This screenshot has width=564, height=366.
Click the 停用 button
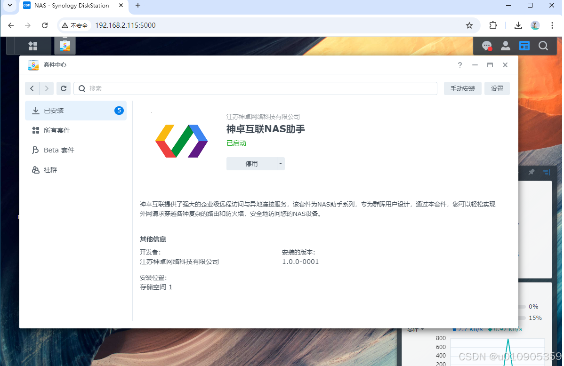click(251, 164)
